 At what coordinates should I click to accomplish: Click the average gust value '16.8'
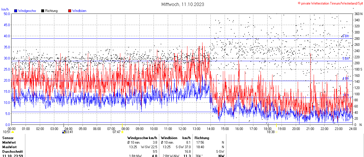coord(188,152)
